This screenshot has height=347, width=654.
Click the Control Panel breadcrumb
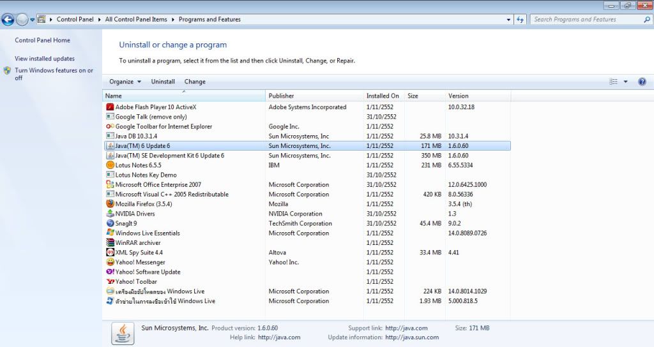coord(75,19)
